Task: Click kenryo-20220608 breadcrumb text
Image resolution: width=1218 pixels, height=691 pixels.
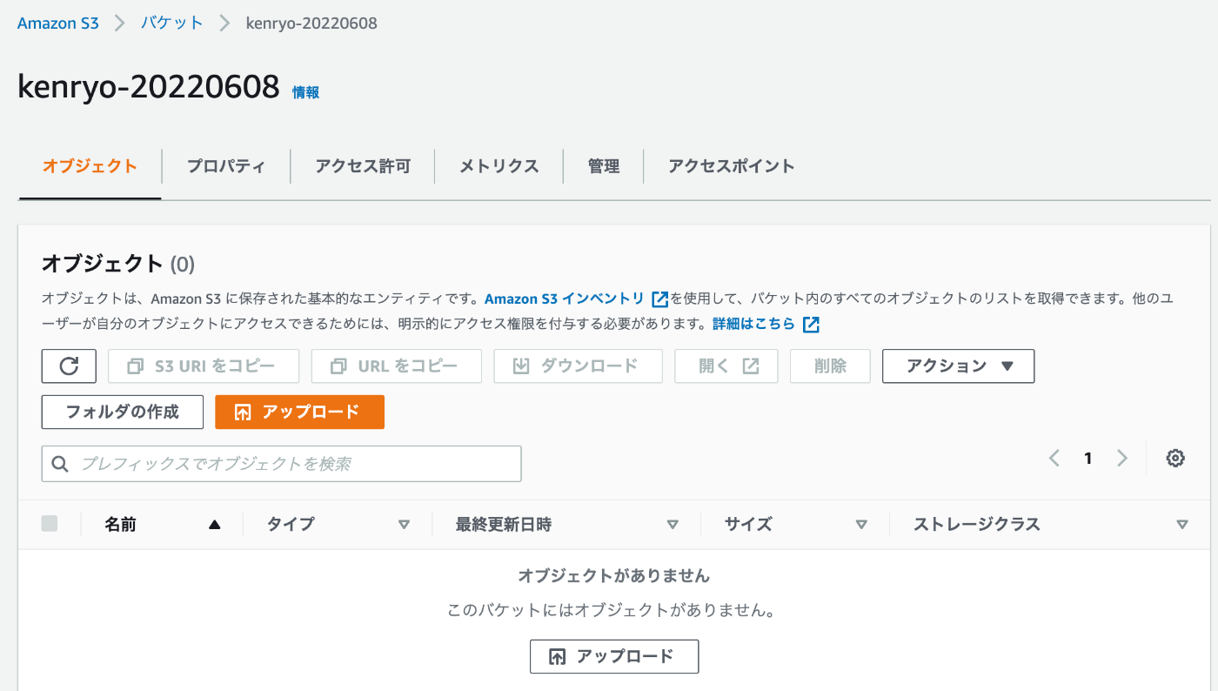Action: [311, 23]
